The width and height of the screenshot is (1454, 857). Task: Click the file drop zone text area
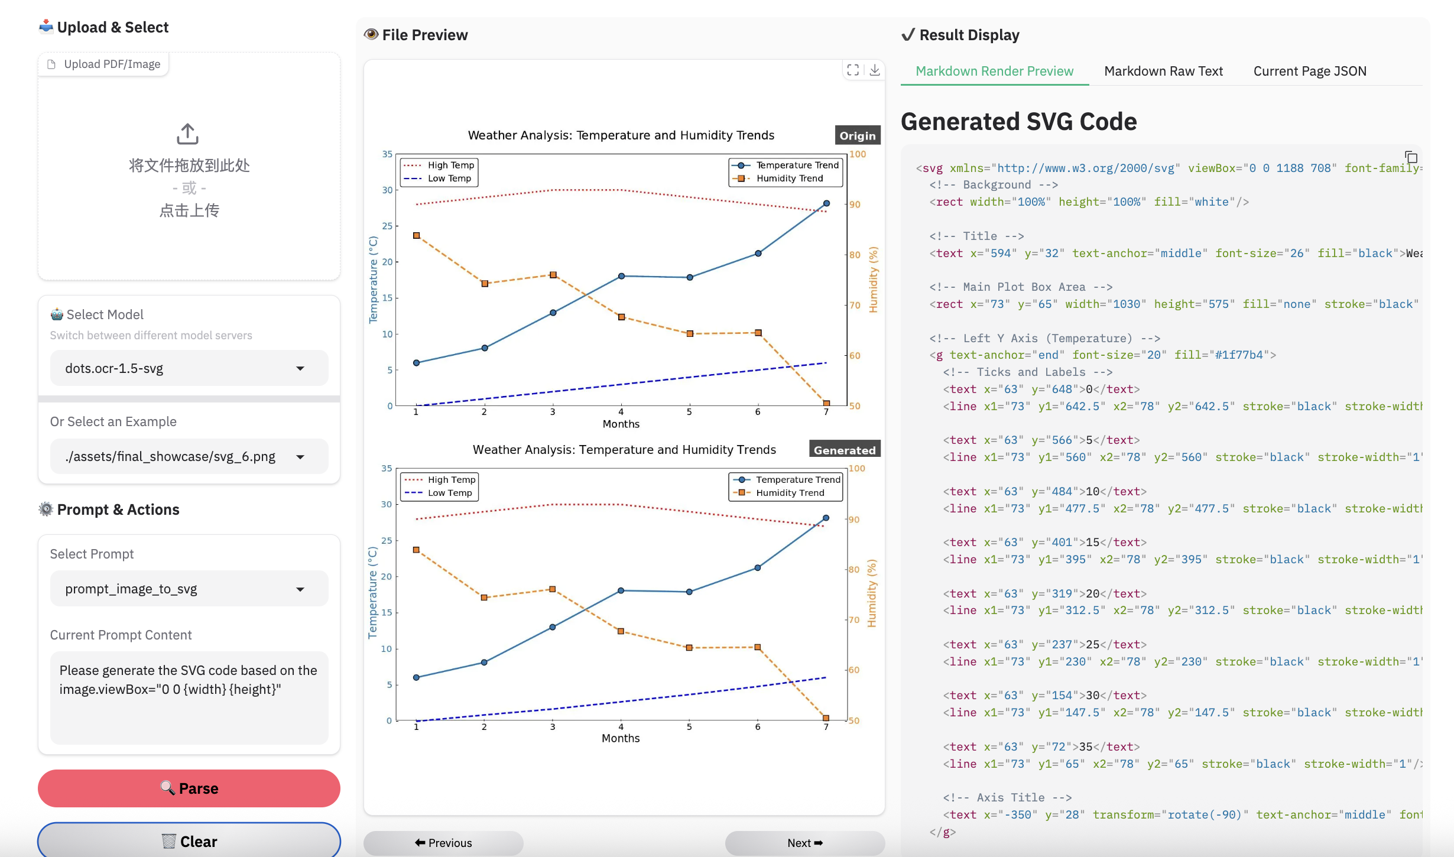pos(189,188)
